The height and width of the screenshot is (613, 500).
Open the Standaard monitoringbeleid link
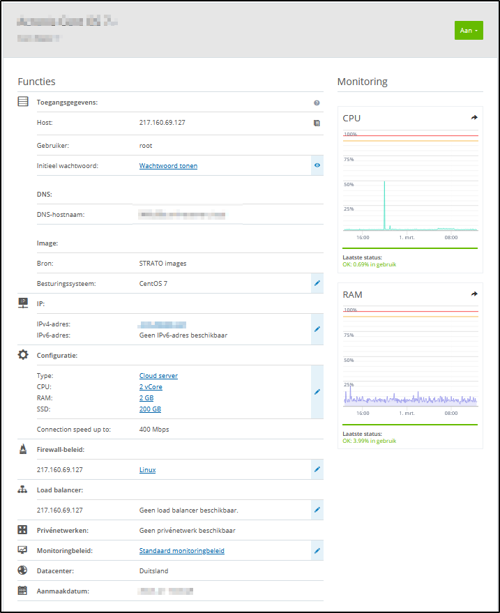pyautogui.click(x=181, y=551)
